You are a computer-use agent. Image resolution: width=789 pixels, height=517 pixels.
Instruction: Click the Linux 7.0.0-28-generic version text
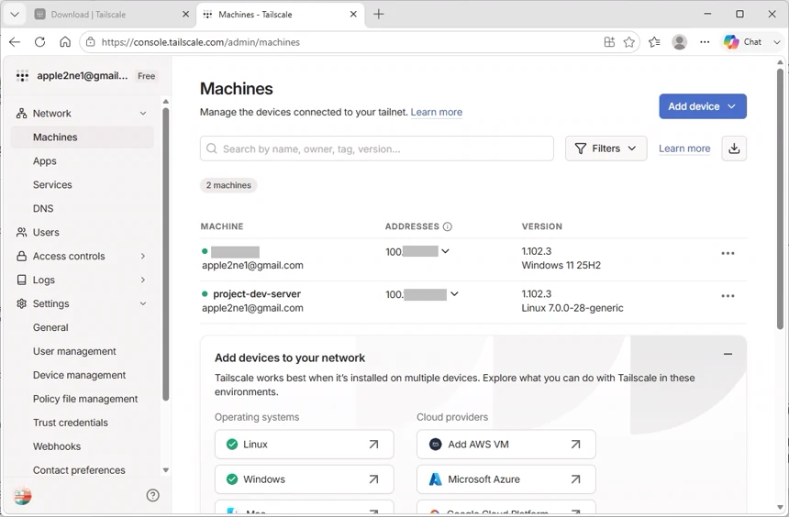point(572,308)
